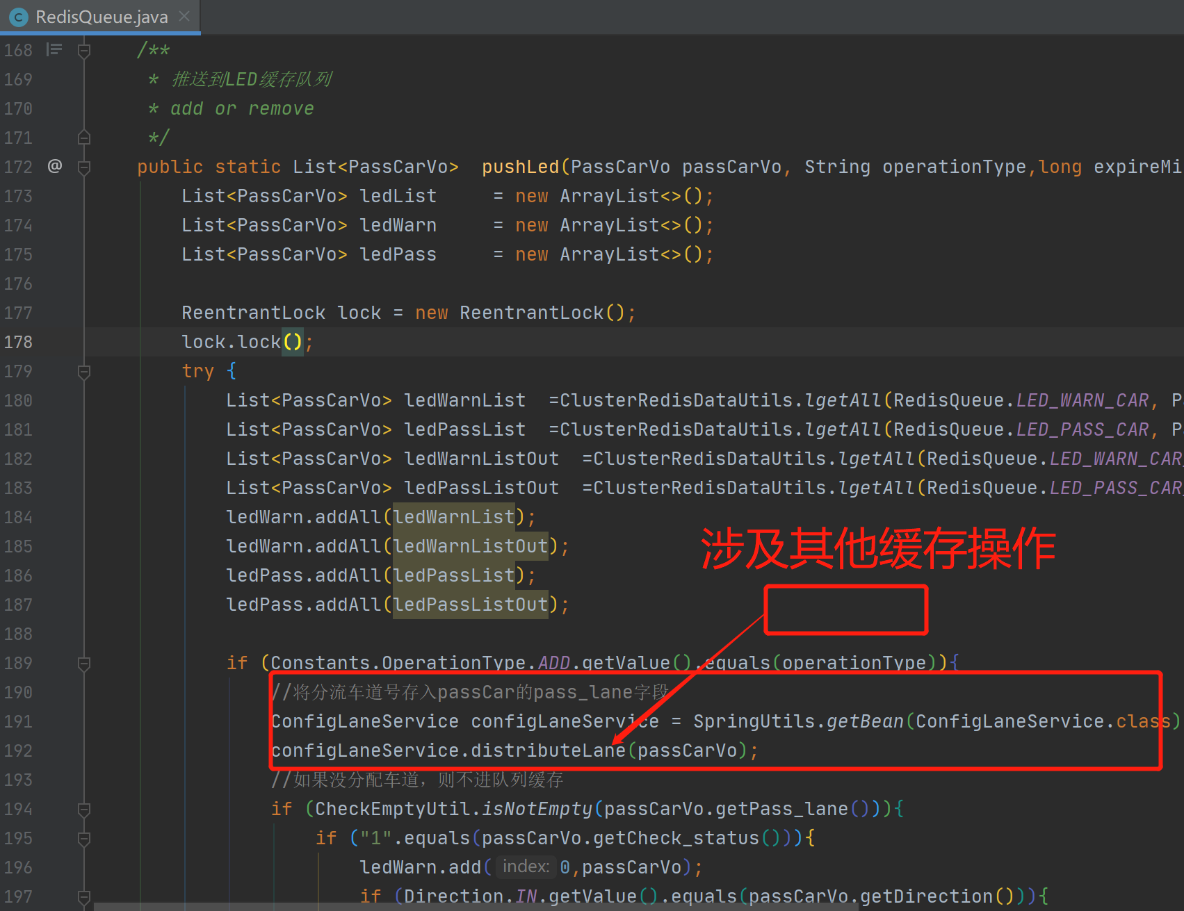This screenshot has width=1184, height=911.
Task: Collapse the Direction.IN if block at line 197
Action: [x=84, y=897]
